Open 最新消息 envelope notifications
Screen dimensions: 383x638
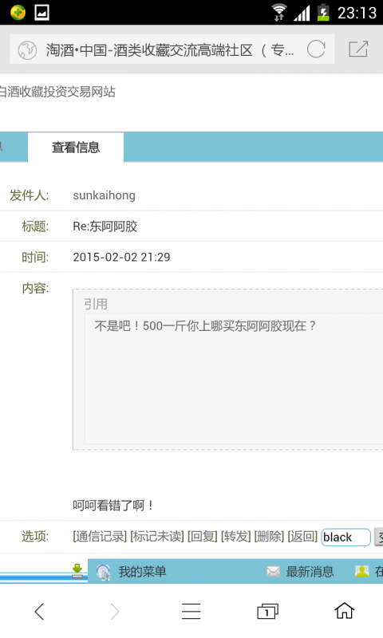(x=300, y=572)
